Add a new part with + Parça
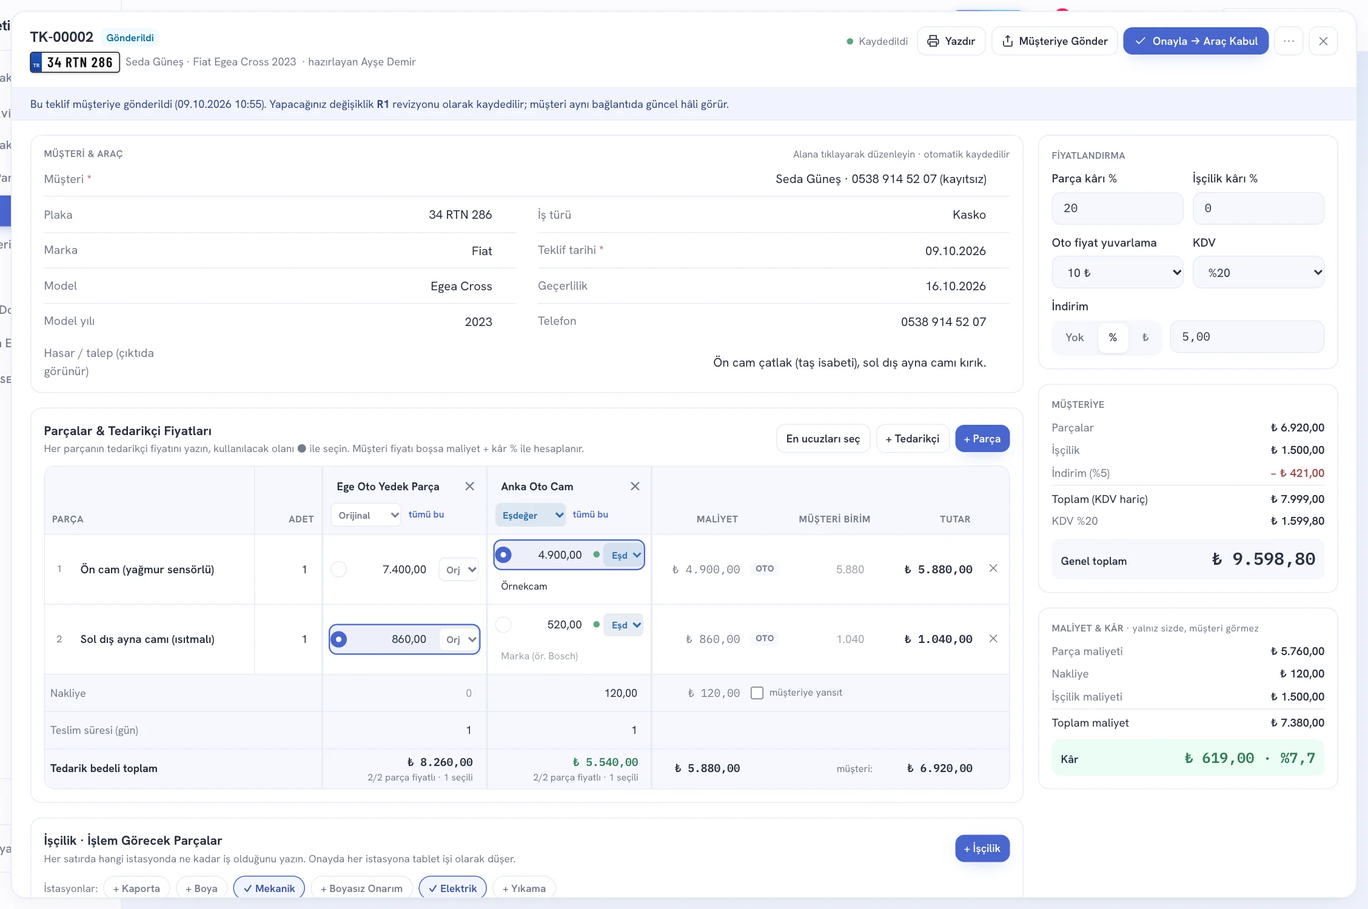Screen dimensions: 1368x909 point(982,439)
